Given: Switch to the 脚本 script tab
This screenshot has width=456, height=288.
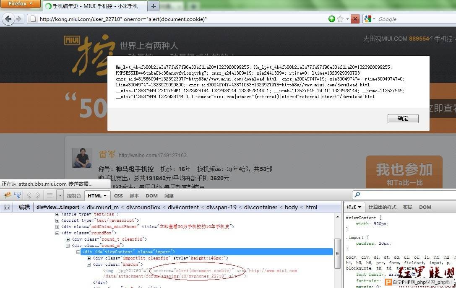Looking at the screenshot, I should point(134,196).
